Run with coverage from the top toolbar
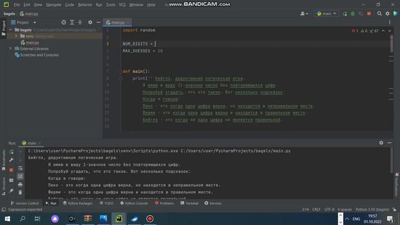The width and height of the screenshot is (400, 225). pyautogui.click(x=361, y=14)
